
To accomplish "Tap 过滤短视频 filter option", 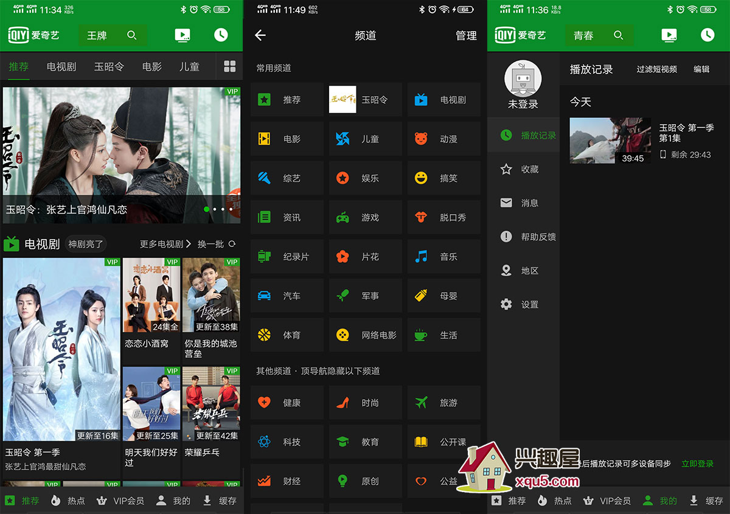I will [x=657, y=69].
